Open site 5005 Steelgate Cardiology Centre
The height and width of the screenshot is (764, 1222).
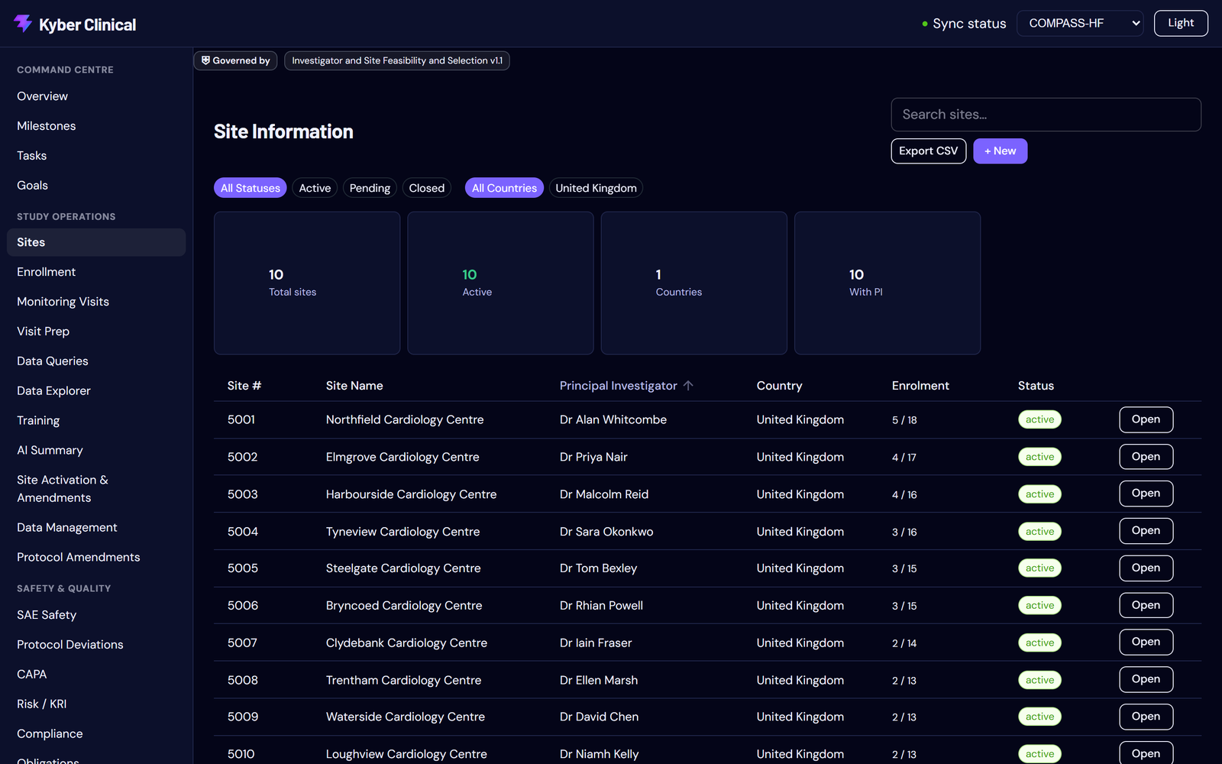(x=1146, y=568)
